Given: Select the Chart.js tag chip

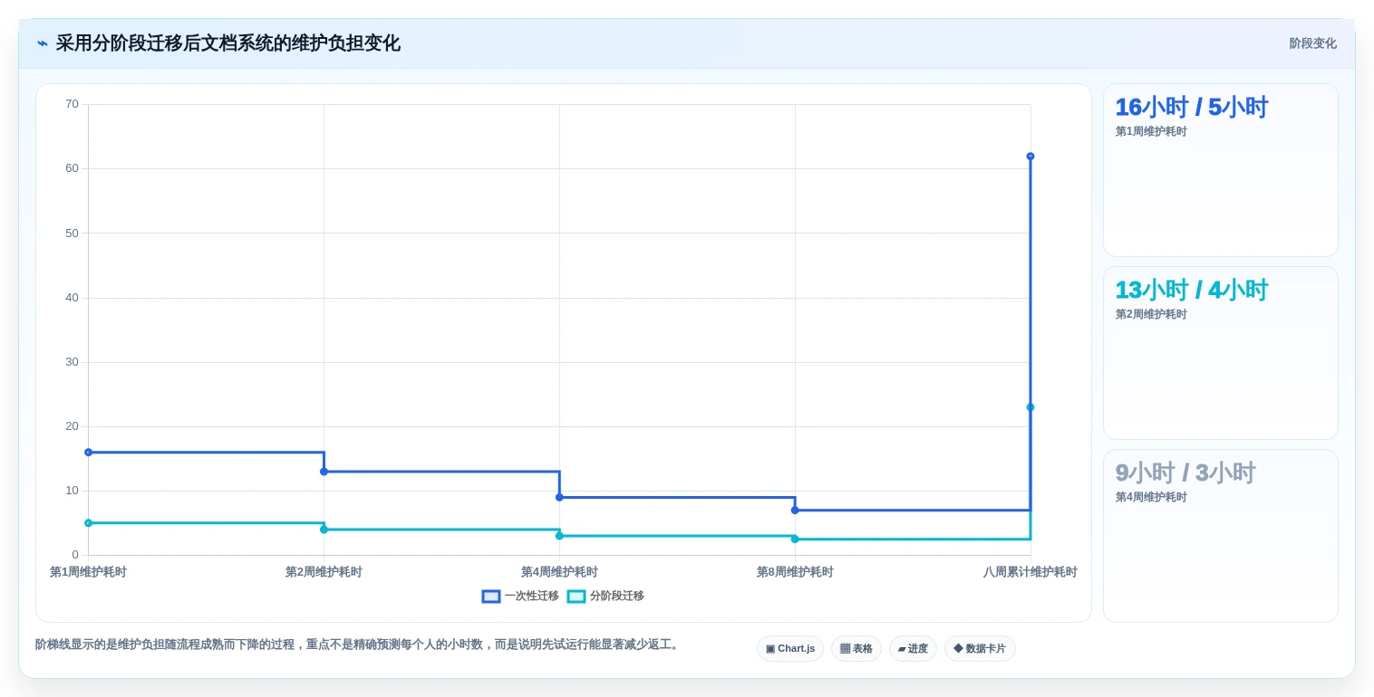Looking at the screenshot, I should (x=790, y=649).
